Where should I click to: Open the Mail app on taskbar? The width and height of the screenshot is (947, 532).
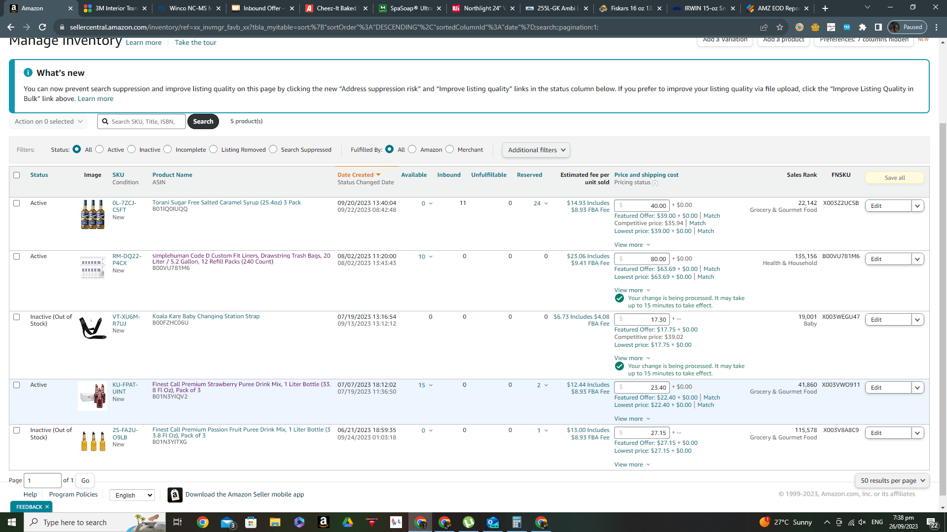pos(227,522)
